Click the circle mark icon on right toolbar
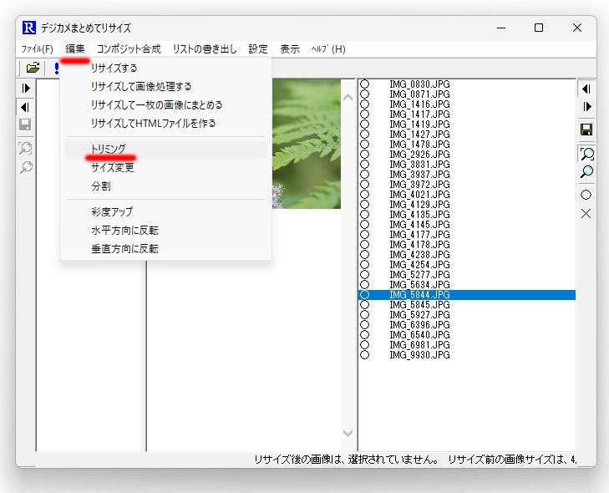The image size is (609, 493). pyautogui.click(x=586, y=195)
